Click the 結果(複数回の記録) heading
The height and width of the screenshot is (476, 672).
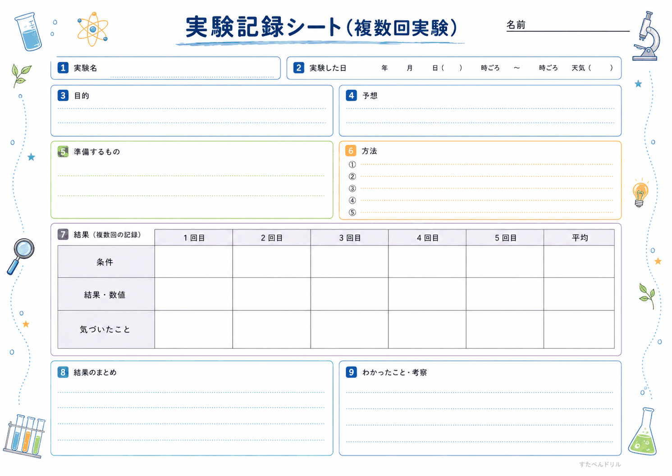(107, 235)
